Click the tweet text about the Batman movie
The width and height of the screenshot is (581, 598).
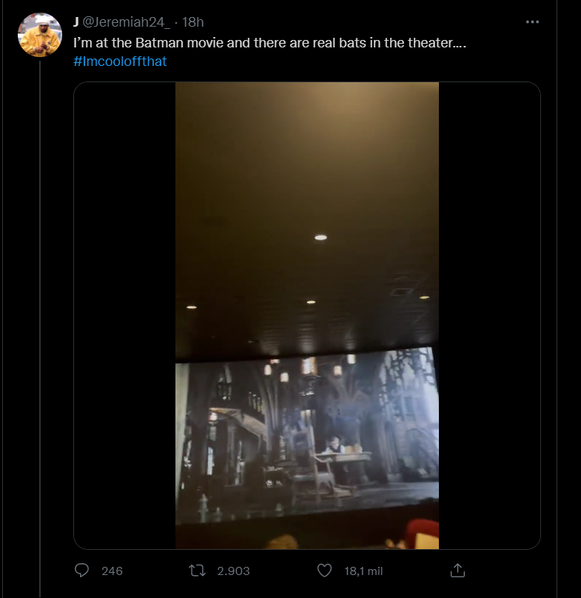coord(269,43)
